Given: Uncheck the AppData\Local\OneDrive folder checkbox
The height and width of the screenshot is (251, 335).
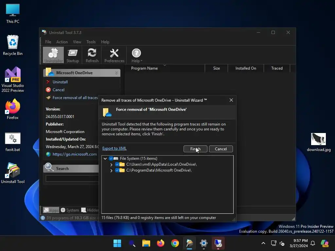Looking at the screenshot, I should tap(117, 164).
